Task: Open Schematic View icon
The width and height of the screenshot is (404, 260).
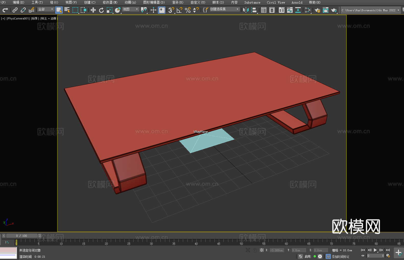Action: 298,10
